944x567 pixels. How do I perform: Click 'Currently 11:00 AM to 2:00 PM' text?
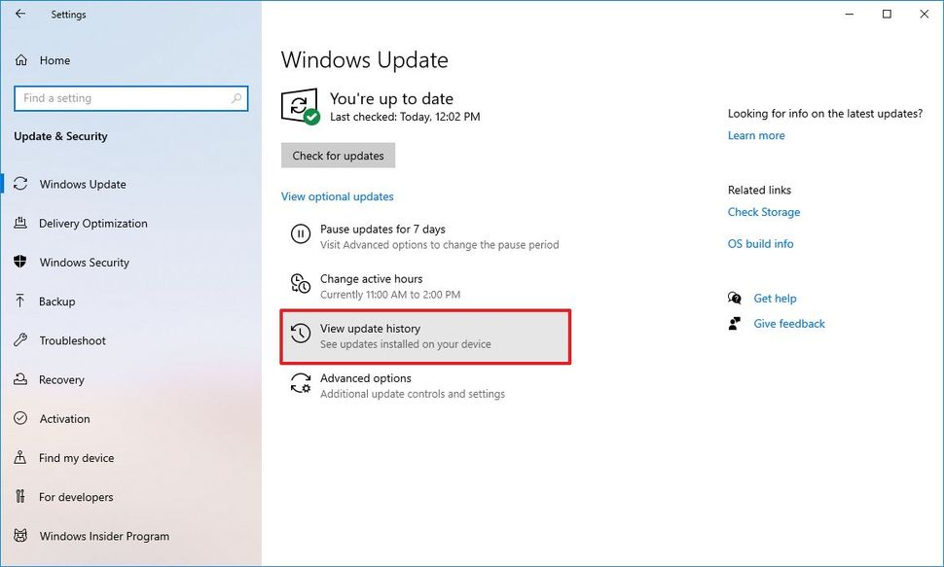390,295
